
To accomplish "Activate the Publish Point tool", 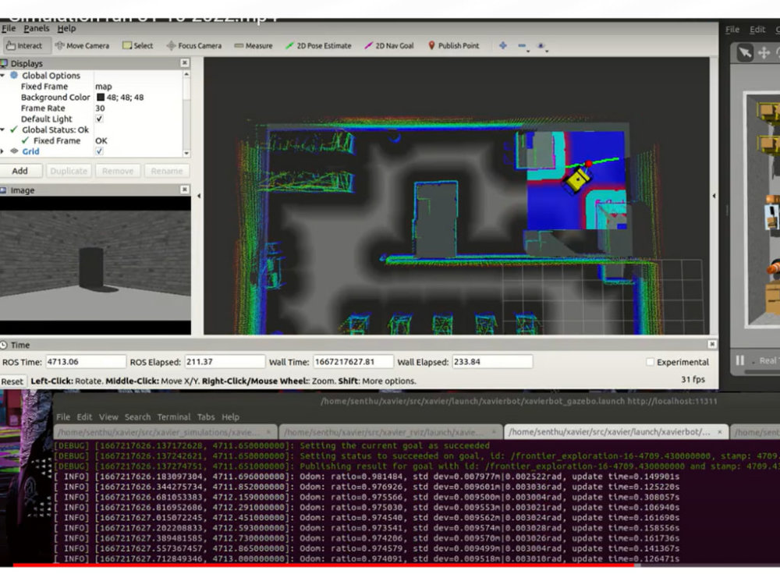I will [454, 46].
